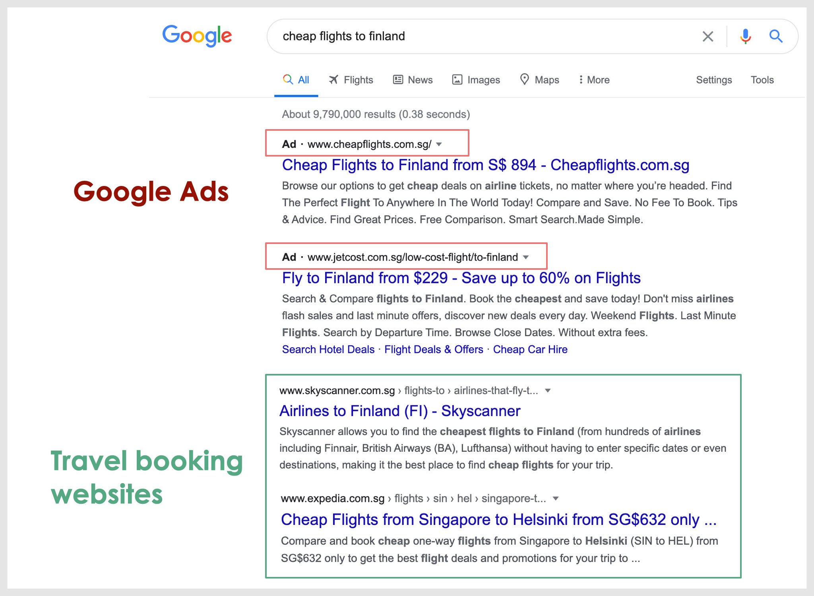Expand arrow beside cheapflights.com.sg ad URL
The height and width of the screenshot is (596, 814).
(x=439, y=144)
